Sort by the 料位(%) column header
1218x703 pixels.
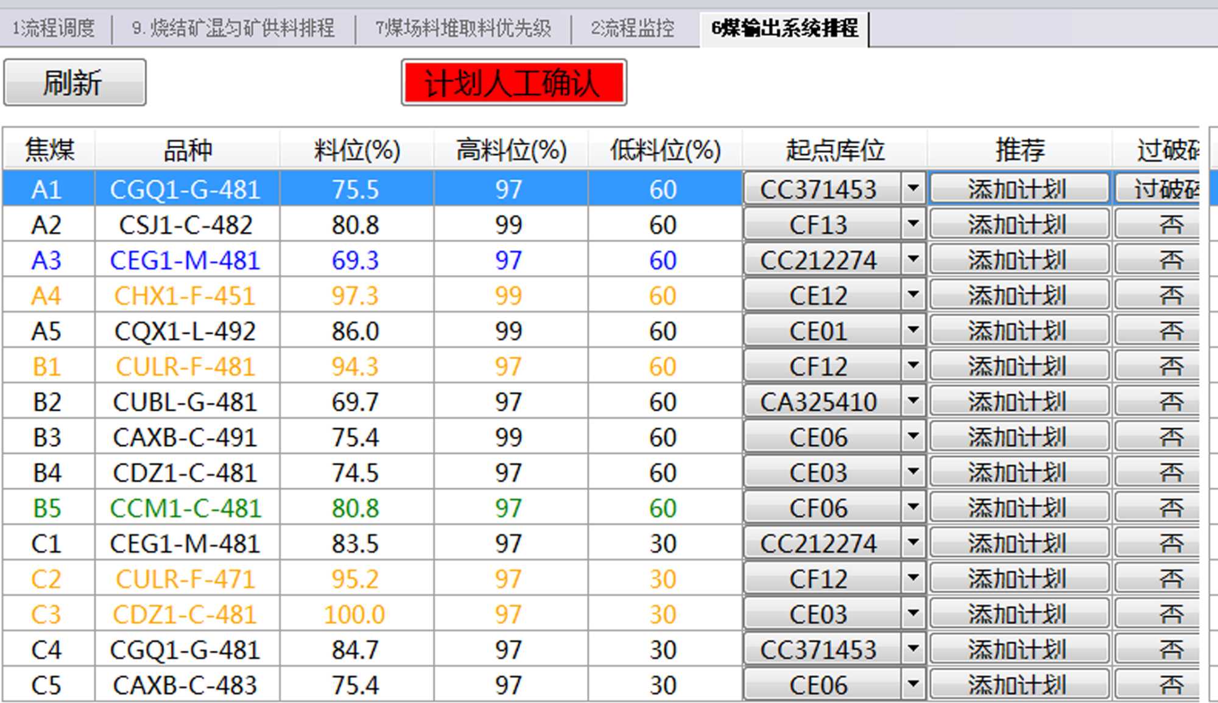pos(356,150)
